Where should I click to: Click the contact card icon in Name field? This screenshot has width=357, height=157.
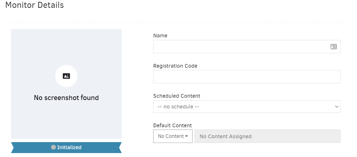(333, 47)
